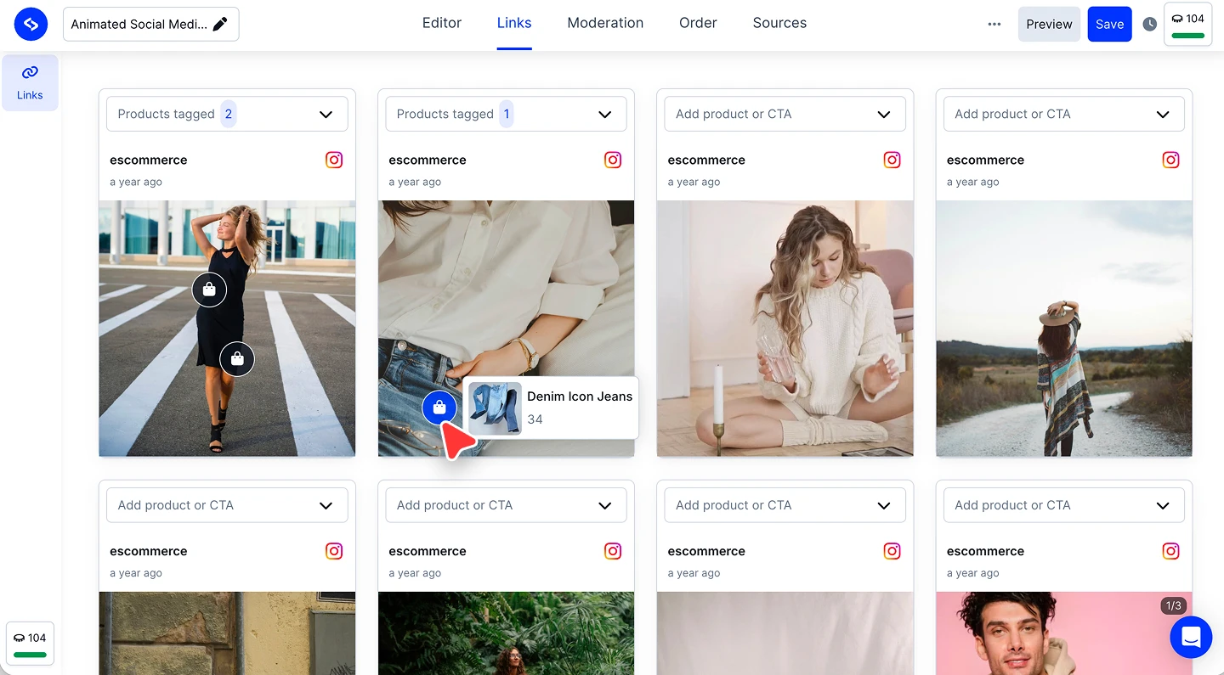Open Add product or CTA above the stone wall photo
Image resolution: width=1224 pixels, height=675 pixels.
click(227, 505)
